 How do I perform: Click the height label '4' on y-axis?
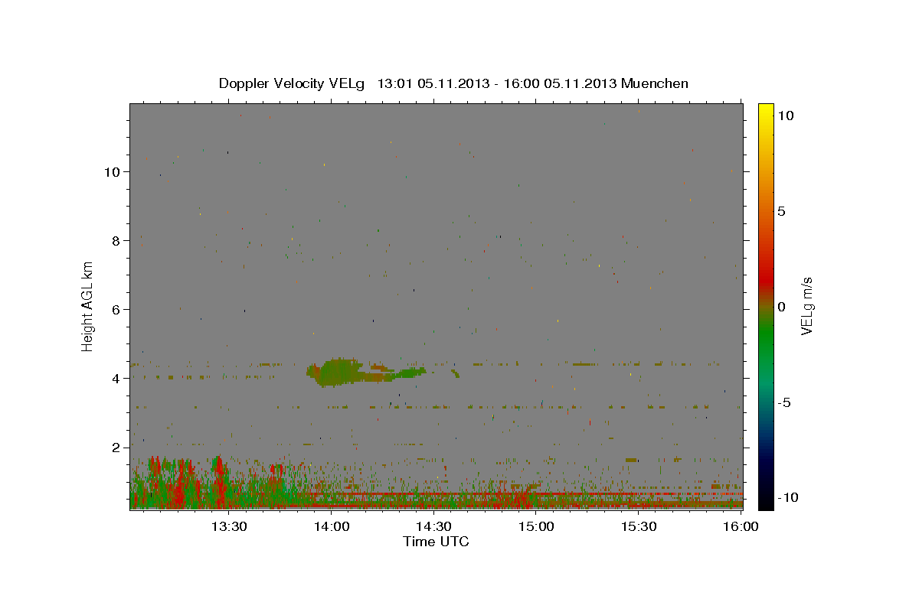pos(116,378)
